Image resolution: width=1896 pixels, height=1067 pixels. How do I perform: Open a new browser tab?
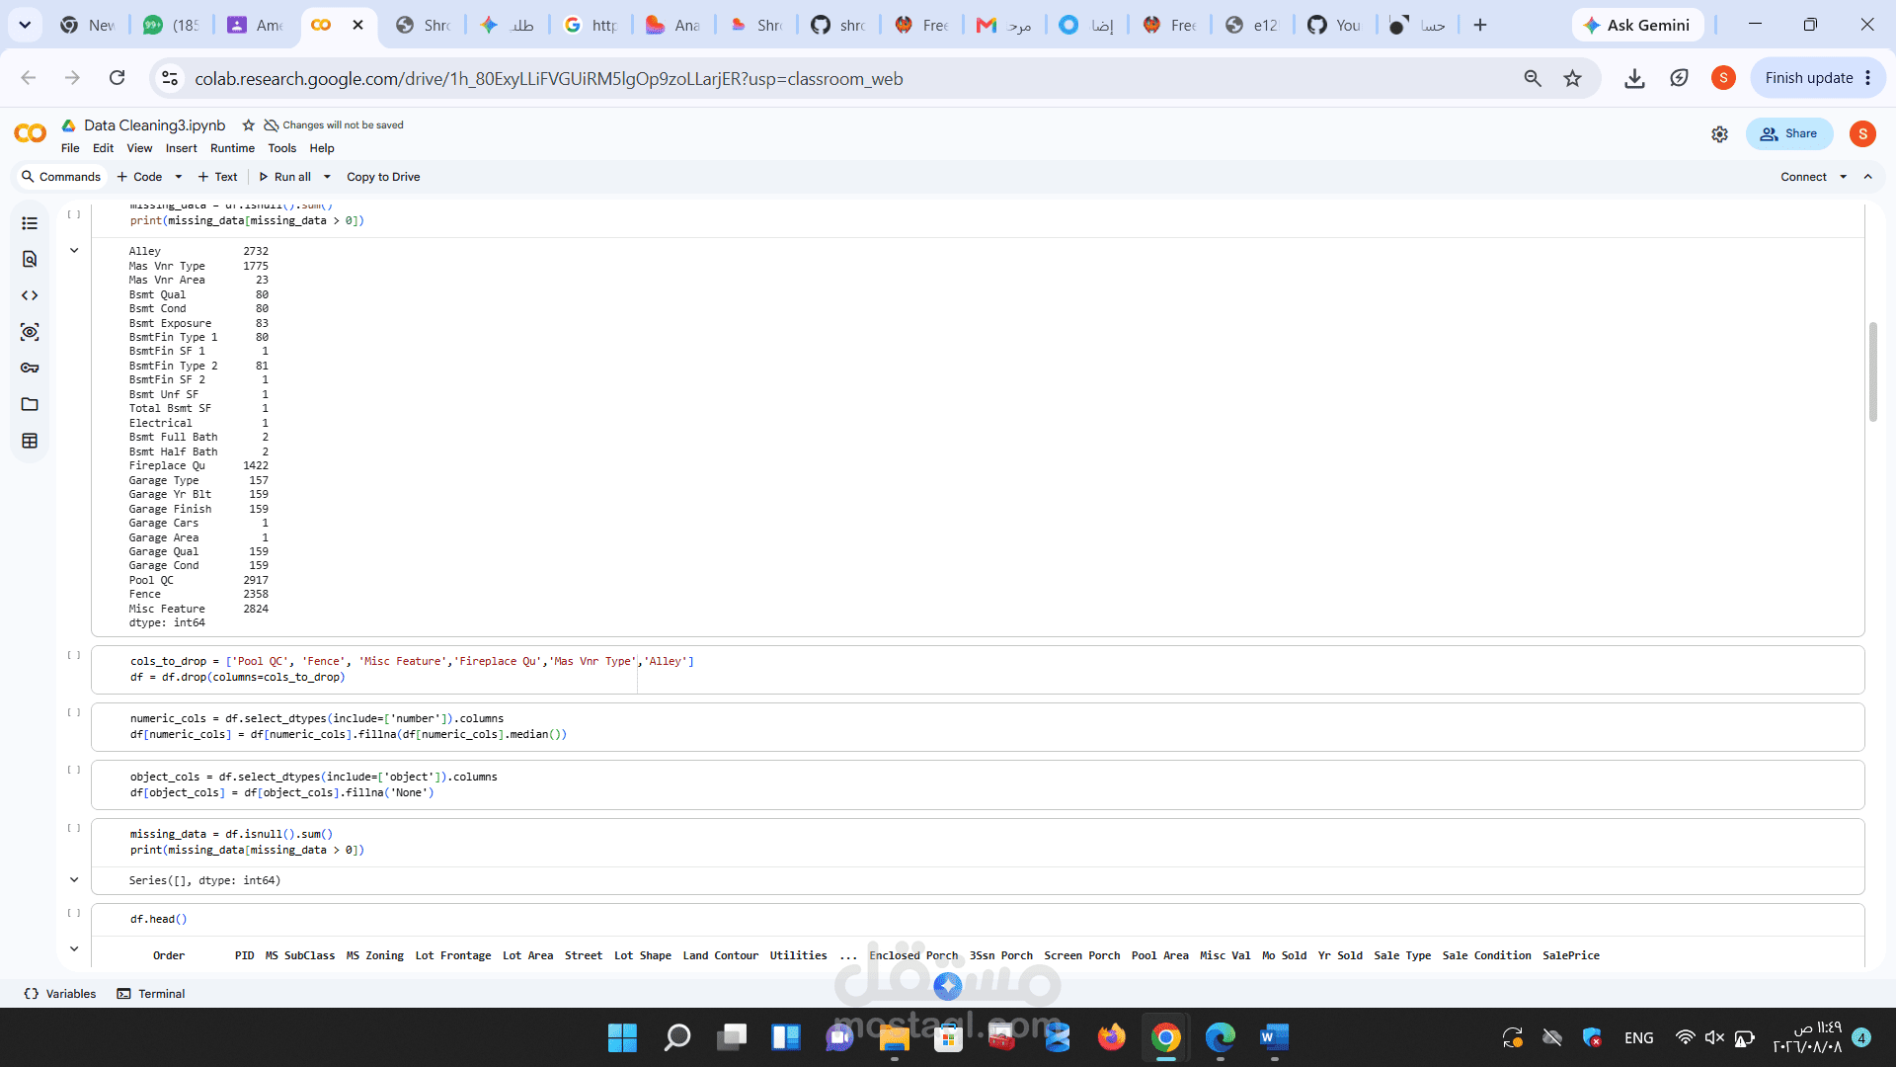(1479, 25)
